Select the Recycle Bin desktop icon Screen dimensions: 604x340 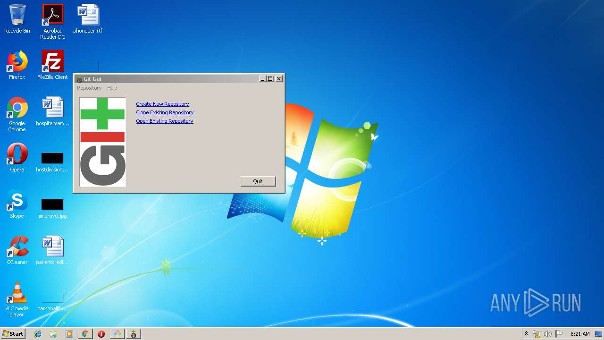pos(17,19)
